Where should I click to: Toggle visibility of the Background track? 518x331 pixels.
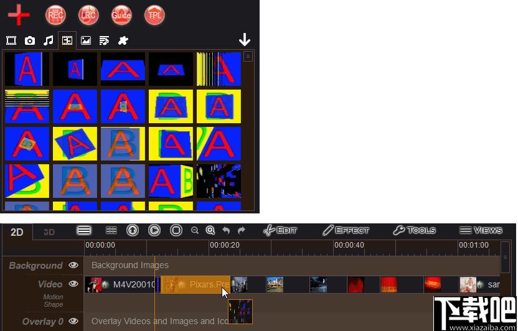coord(73,265)
